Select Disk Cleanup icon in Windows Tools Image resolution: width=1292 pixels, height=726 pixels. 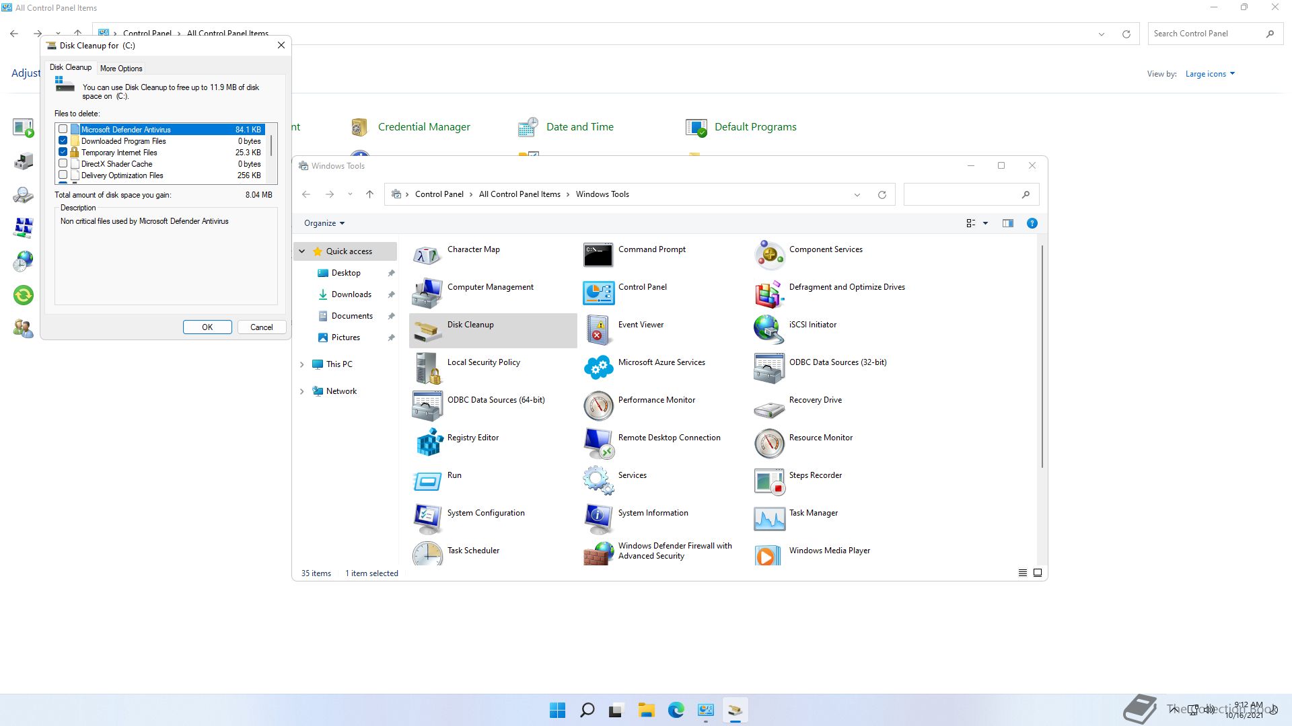427,331
